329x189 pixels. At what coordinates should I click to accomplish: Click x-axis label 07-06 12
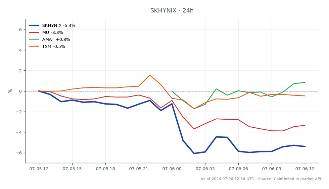305,169
